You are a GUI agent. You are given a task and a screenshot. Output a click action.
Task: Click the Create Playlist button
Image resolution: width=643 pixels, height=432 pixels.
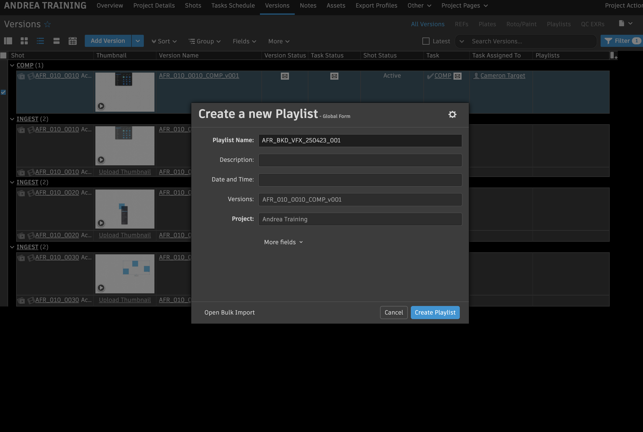pyautogui.click(x=435, y=313)
